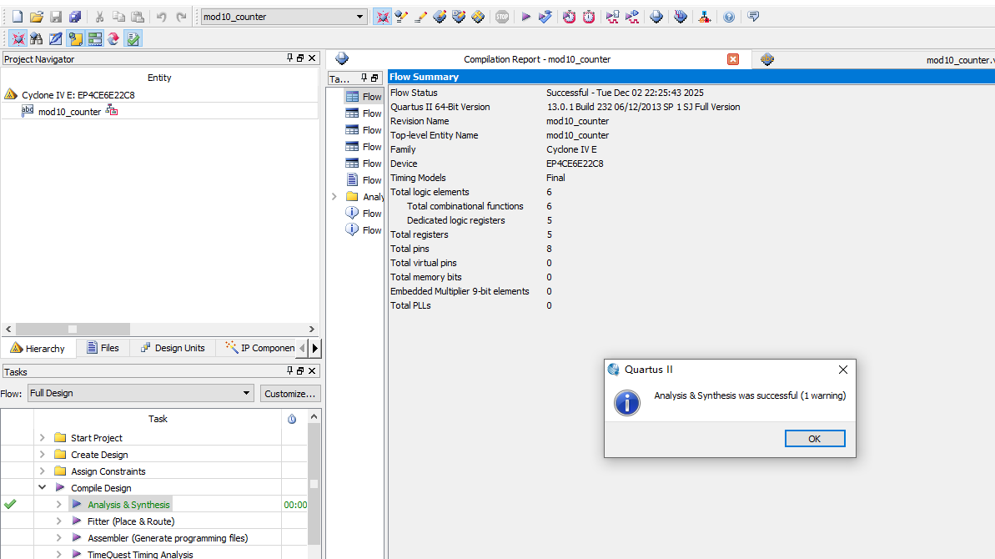Run EDA RTL simulation icon

tap(612, 17)
